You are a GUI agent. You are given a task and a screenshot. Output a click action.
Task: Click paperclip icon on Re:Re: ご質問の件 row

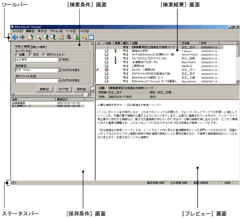coord(98,70)
